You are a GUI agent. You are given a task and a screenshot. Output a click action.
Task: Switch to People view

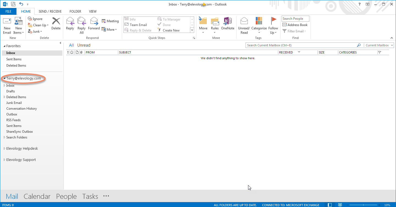66,196
